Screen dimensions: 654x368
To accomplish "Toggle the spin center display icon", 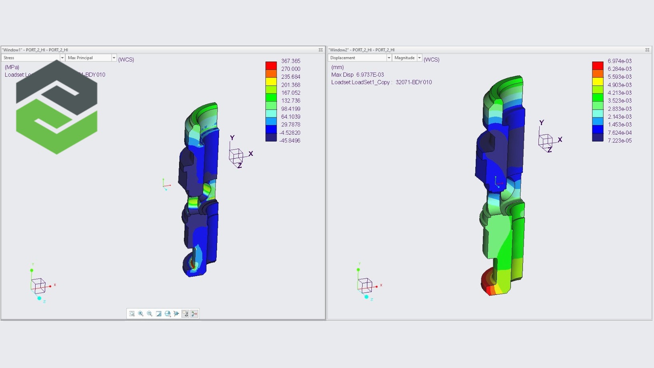I will (x=195, y=314).
